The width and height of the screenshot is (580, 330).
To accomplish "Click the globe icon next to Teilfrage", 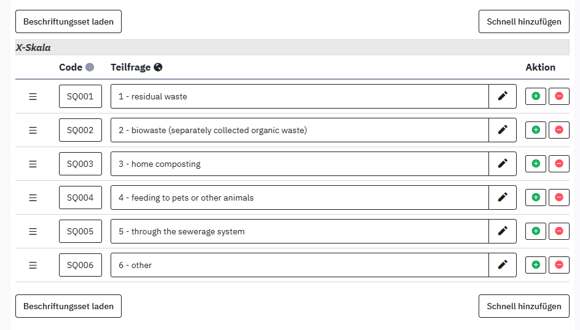I will pyautogui.click(x=158, y=67).
